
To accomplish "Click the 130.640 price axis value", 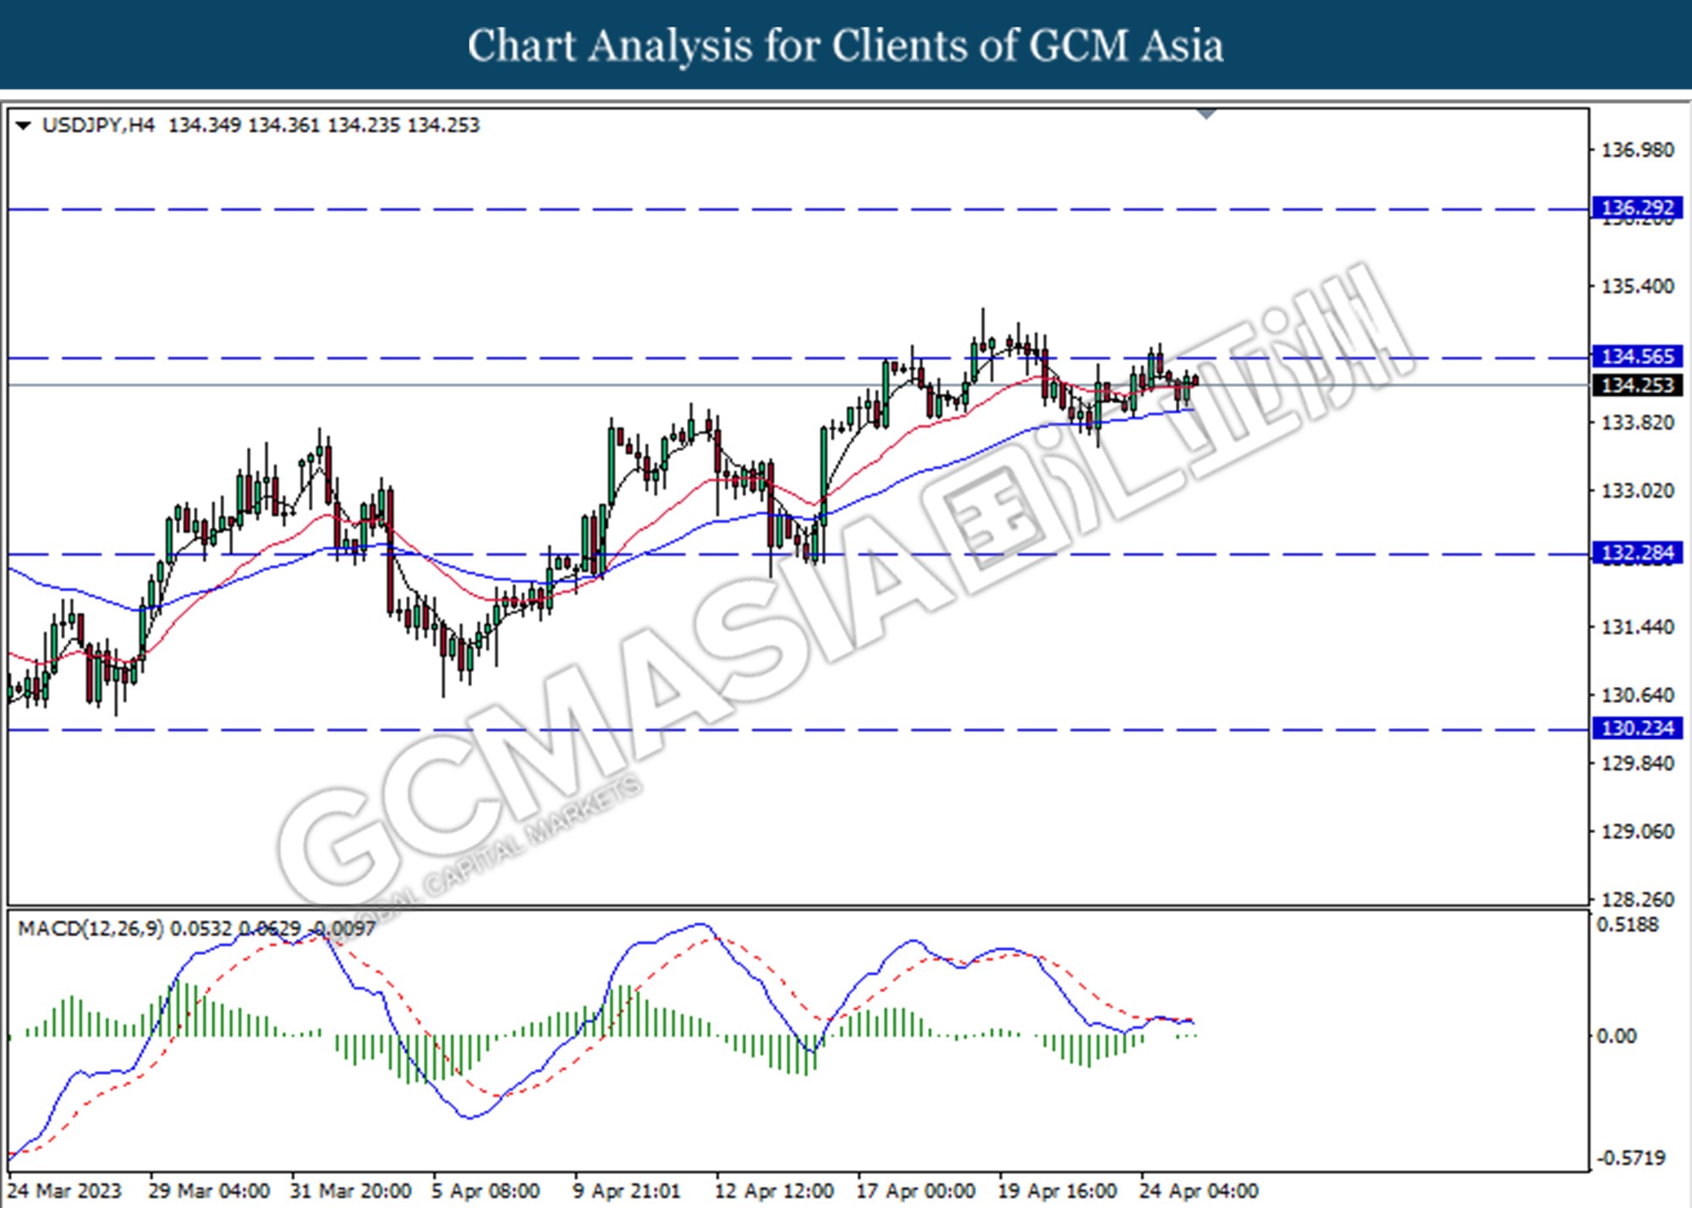I will click(x=1638, y=695).
